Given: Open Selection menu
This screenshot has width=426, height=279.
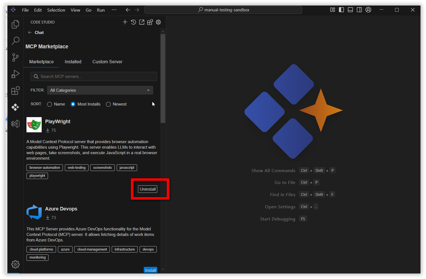Looking at the screenshot, I should [56, 10].
